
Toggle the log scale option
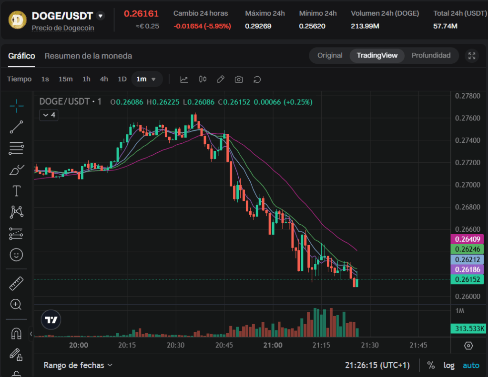449,365
